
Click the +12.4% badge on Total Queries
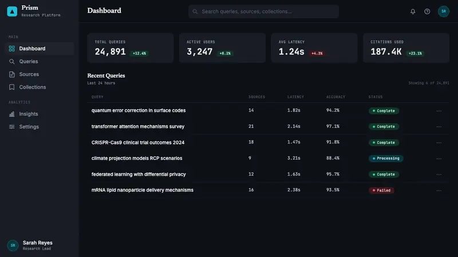click(139, 53)
